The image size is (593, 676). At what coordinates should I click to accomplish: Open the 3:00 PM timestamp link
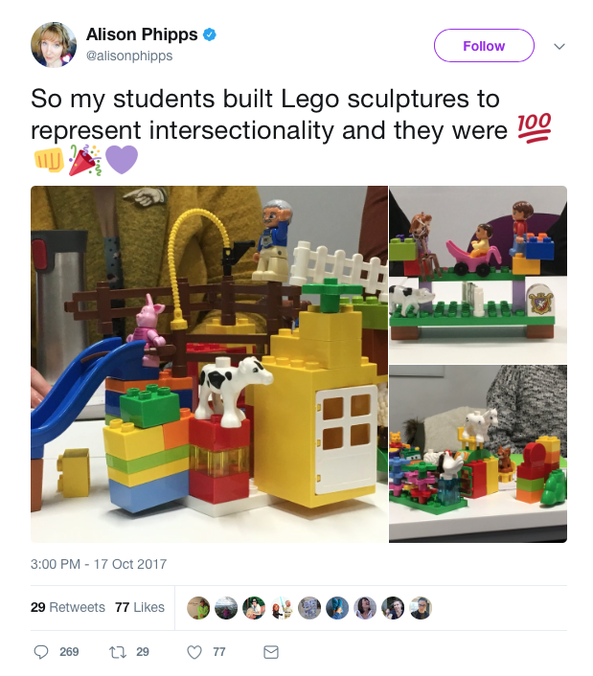coord(99,564)
